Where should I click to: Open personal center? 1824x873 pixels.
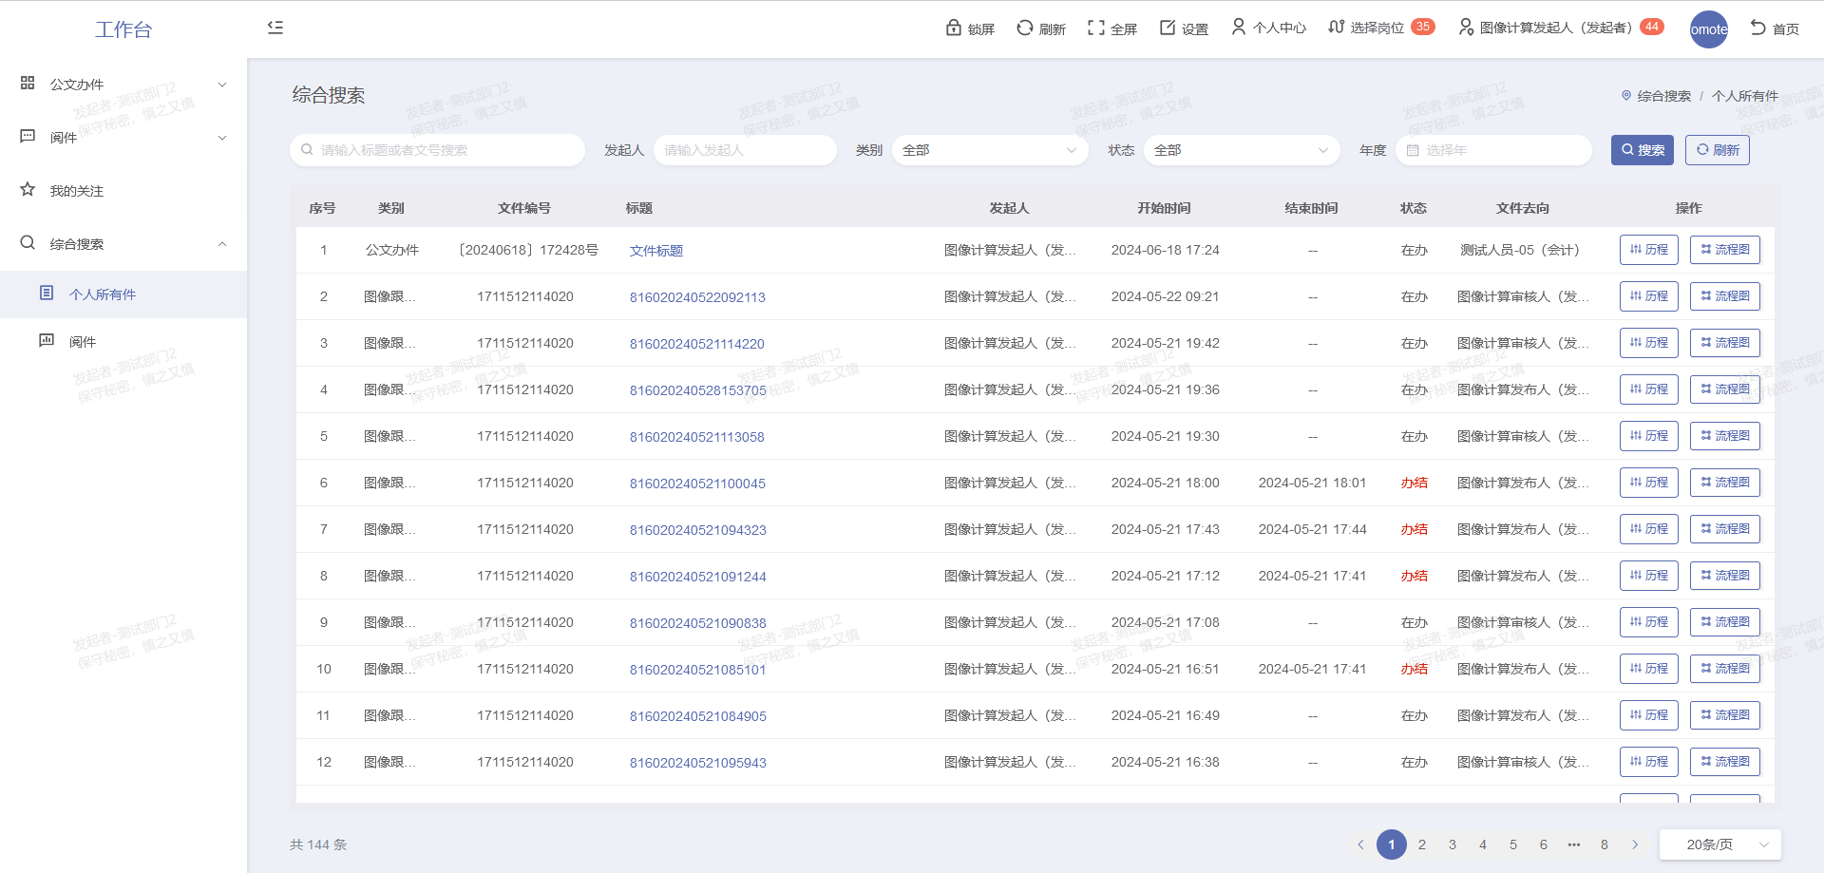pos(1268,28)
